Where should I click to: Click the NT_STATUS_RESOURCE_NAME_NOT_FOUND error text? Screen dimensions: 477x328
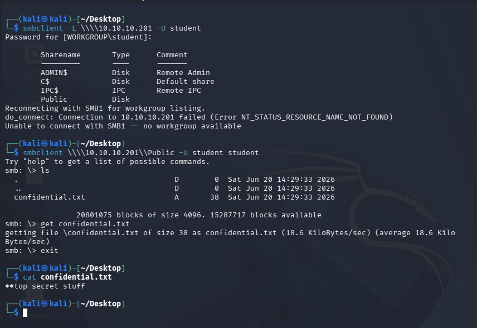click(315, 117)
